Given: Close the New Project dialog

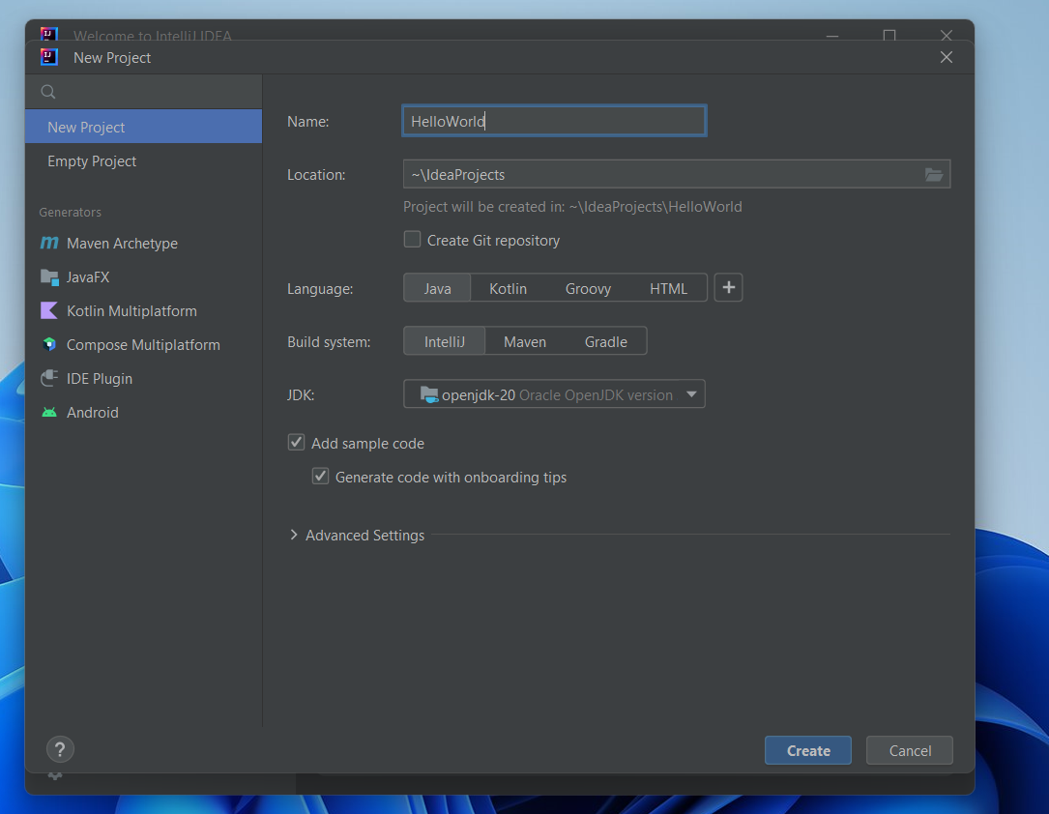Looking at the screenshot, I should [x=946, y=58].
